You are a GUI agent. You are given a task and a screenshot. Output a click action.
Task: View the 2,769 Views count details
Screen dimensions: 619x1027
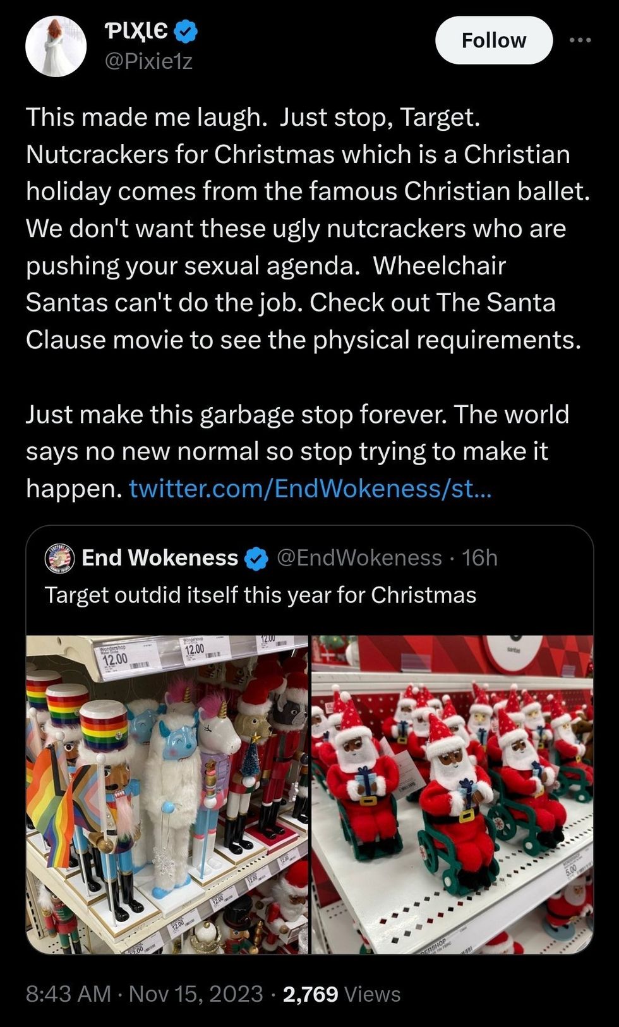tap(342, 994)
